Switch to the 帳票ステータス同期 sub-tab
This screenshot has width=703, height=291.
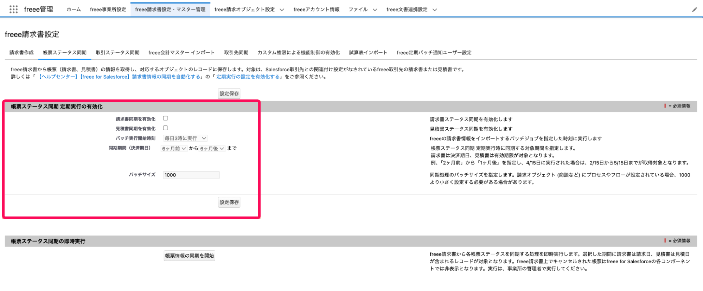[x=65, y=53]
